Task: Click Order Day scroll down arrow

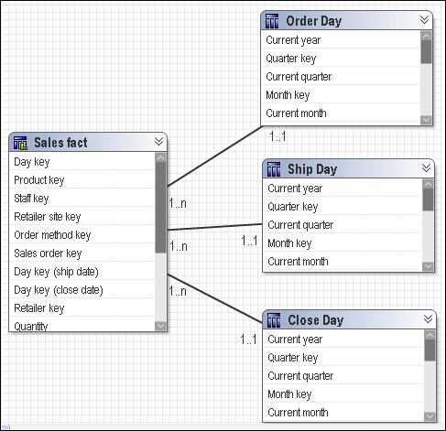Action: point(426,120)
